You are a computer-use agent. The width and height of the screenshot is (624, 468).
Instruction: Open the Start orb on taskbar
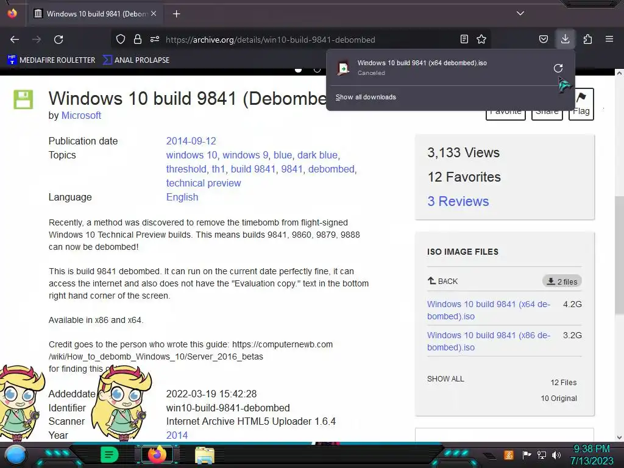tap(16, 455)
